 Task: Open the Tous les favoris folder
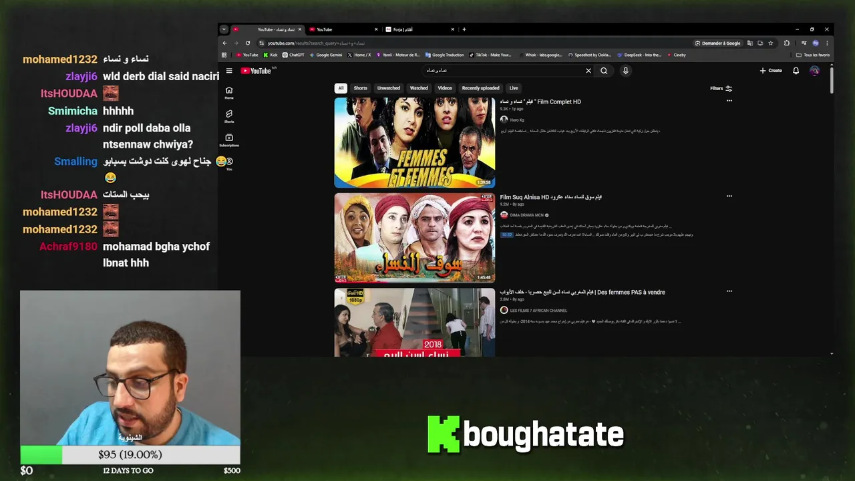pyautogui.click(x=813, y=55)
